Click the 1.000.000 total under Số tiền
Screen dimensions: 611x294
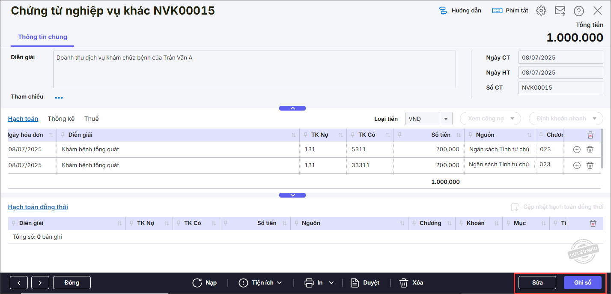tap(445, 182)
